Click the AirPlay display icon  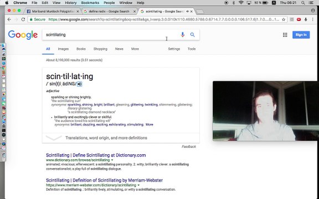click(x=249, y=3)
